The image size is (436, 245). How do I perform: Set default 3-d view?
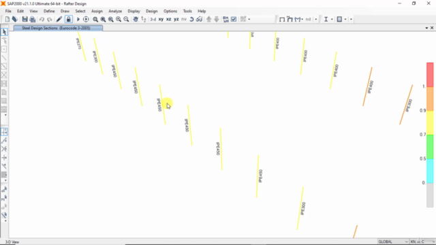click(x=153, y=19)
